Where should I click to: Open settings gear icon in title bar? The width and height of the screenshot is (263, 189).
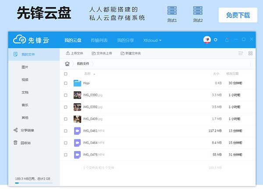(x=215, y=40)
